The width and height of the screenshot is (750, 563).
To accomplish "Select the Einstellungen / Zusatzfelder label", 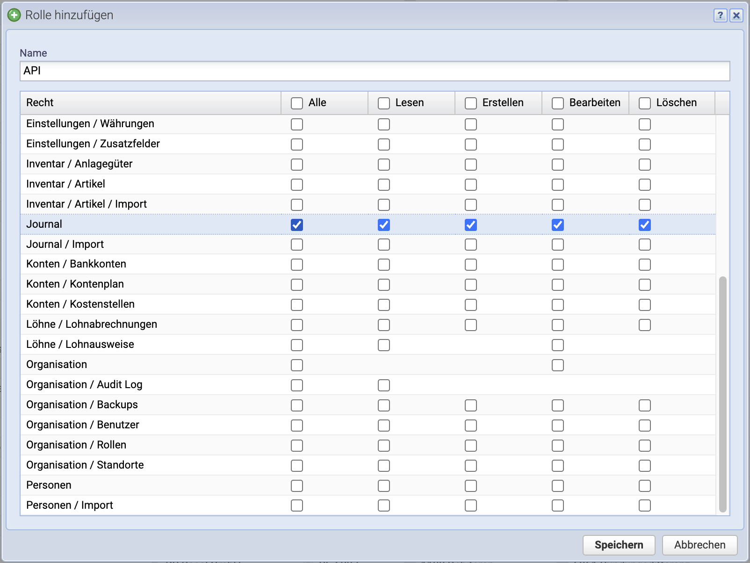I will [x=93, y=144].
